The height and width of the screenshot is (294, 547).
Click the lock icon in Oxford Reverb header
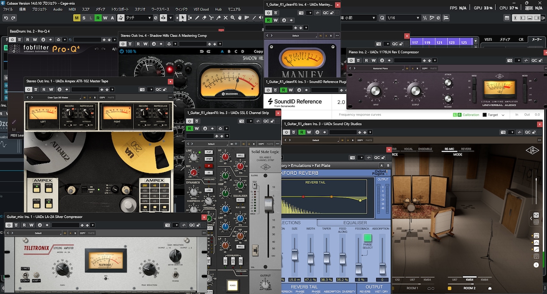[382, 158]
